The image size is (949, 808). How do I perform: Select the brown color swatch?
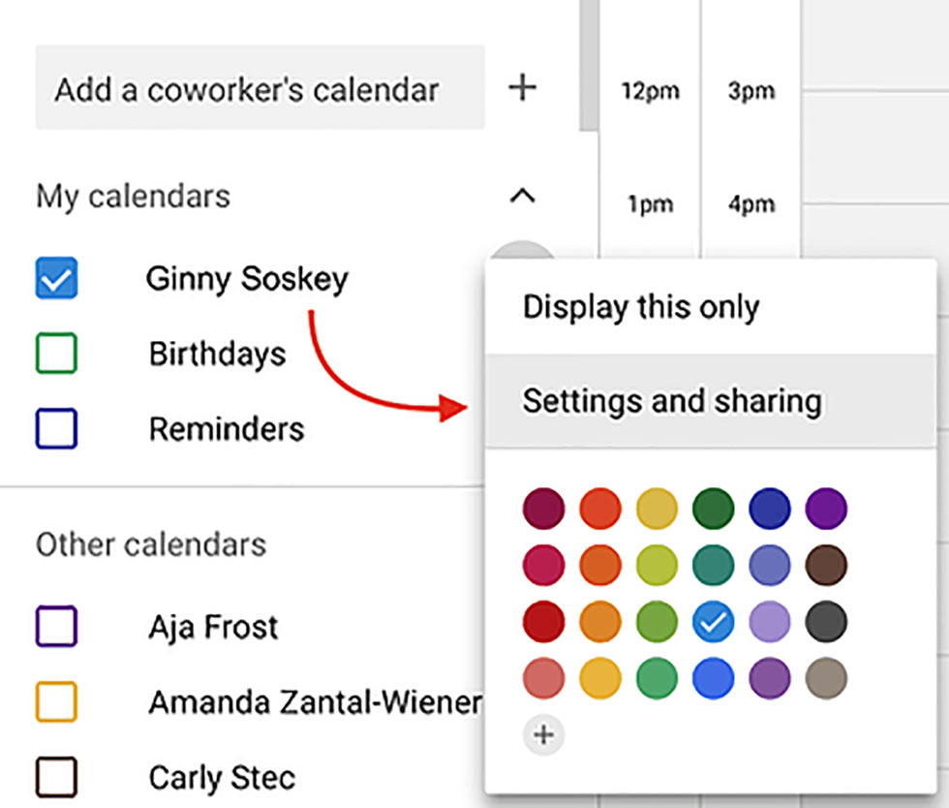click(x=826, y=565)
